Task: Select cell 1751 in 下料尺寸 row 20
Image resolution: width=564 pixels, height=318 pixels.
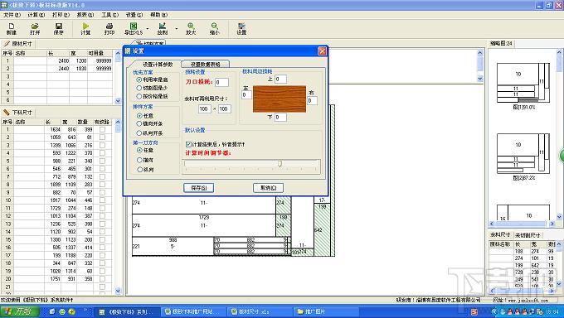Action: tap(53, 279)
